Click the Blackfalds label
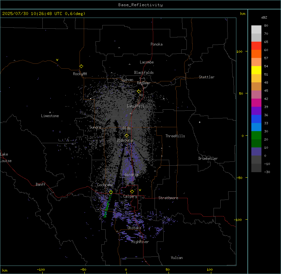281x274 pixels. [x=144, y=73]
